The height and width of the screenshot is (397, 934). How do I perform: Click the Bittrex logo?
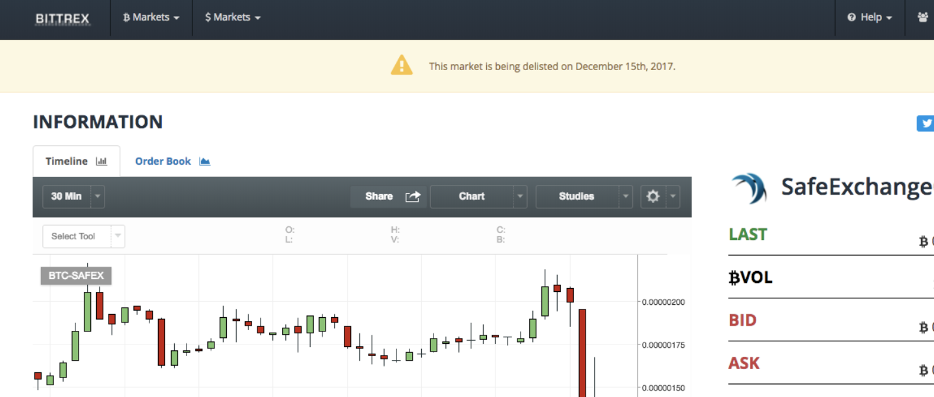coord(62,18)
